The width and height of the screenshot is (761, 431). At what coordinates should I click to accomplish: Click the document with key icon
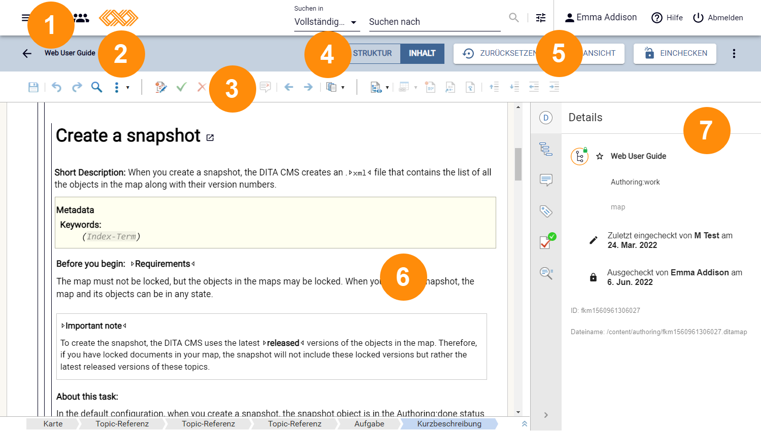click(x=470, y=87)
